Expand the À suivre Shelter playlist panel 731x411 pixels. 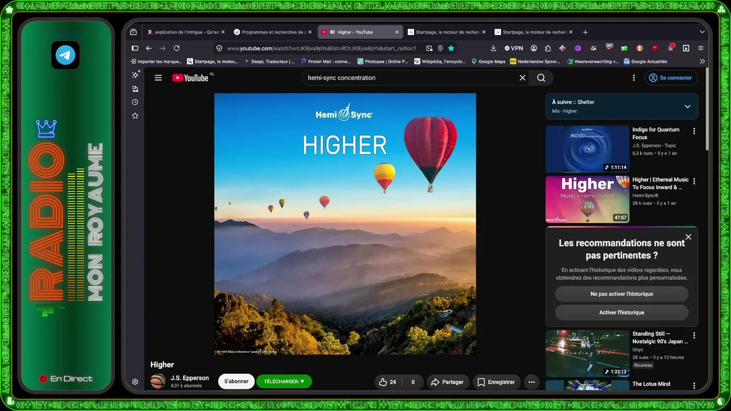pyautogui.click(x=687, y=106)
